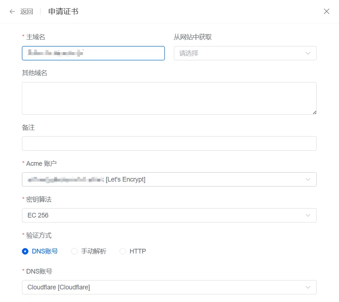Image resolution: width=339 pixels, height=302 pixels.
Task: Click the DNS账号 selector chevron arrow
Action: pos(308,287)
